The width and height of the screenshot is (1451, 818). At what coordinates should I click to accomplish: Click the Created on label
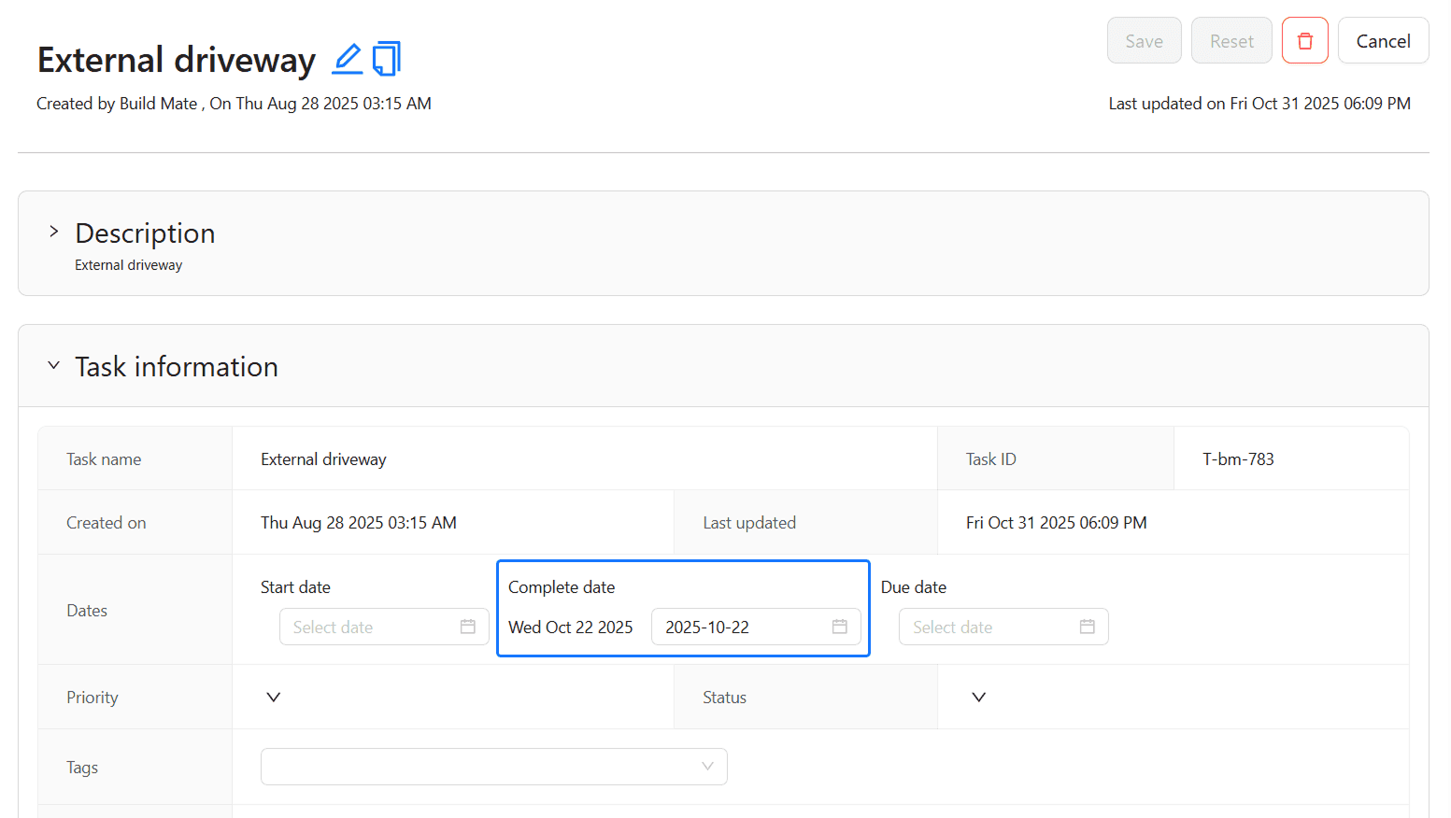coord(107,523)
